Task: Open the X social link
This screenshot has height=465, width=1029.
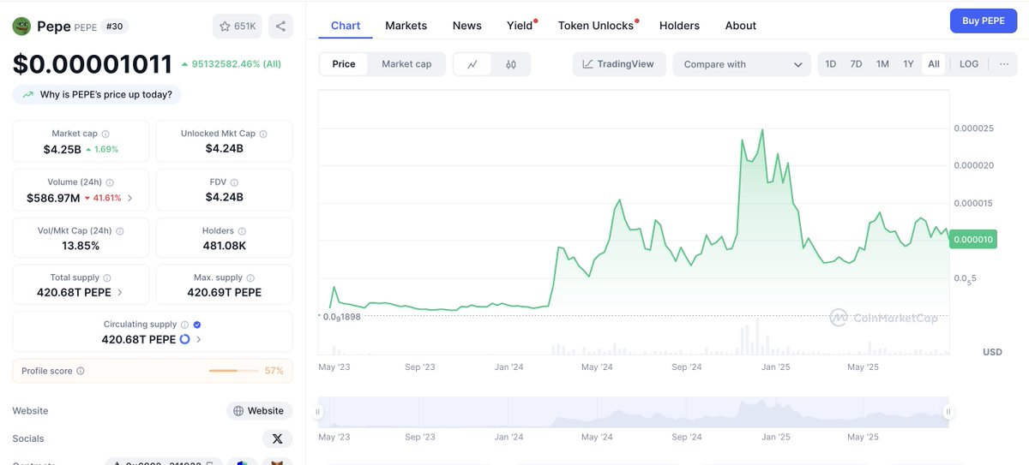Action: pos(277,438)
